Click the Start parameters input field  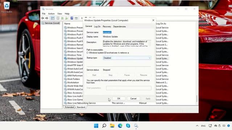pos(129,88)
